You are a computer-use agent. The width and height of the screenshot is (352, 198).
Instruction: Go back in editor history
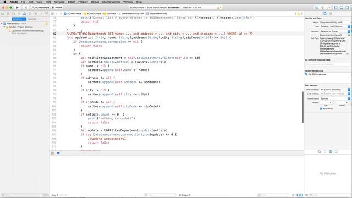point(57,14)
